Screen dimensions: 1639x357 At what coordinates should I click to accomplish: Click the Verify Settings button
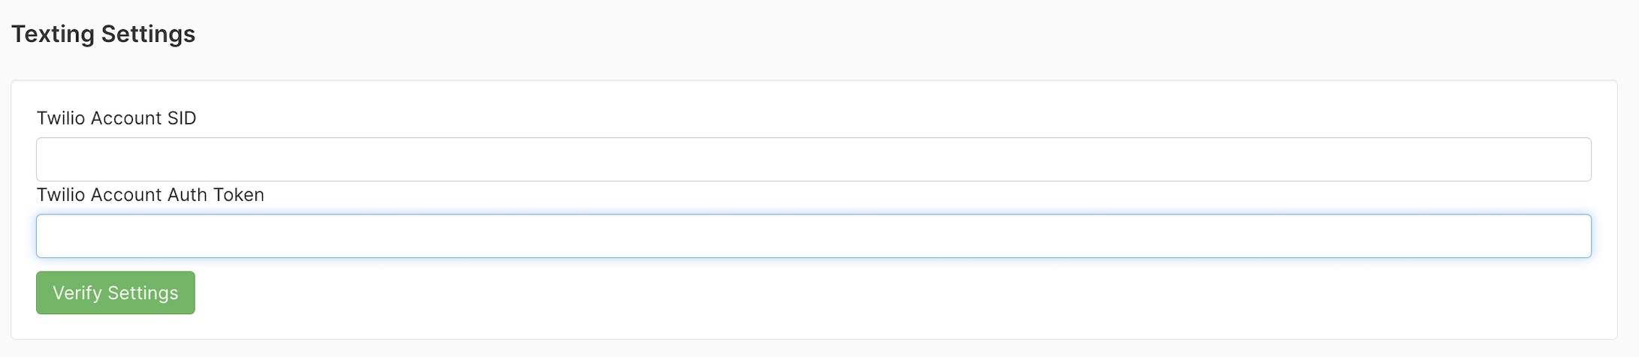pyautogui.click(x=116, y=292)
